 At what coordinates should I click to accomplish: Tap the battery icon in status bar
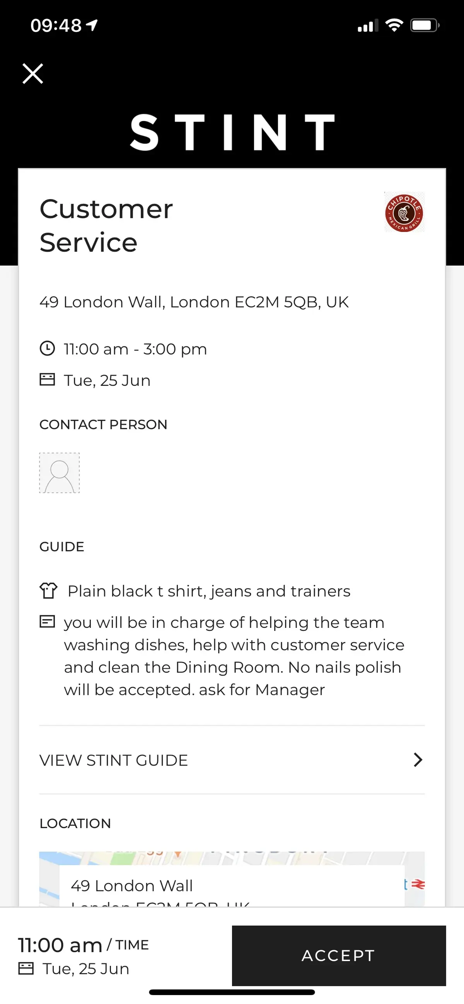[424, 26]
